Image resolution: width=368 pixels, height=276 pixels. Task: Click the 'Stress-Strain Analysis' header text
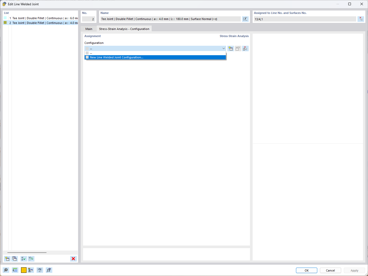(234, 36)
